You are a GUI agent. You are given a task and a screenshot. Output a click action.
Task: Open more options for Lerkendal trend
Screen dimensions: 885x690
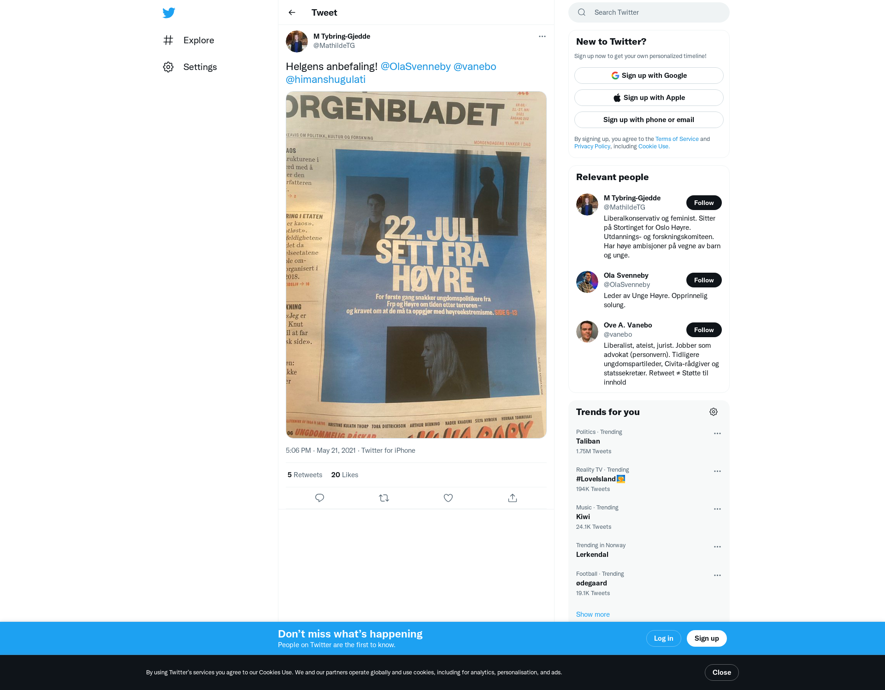[x=717, y=547]
